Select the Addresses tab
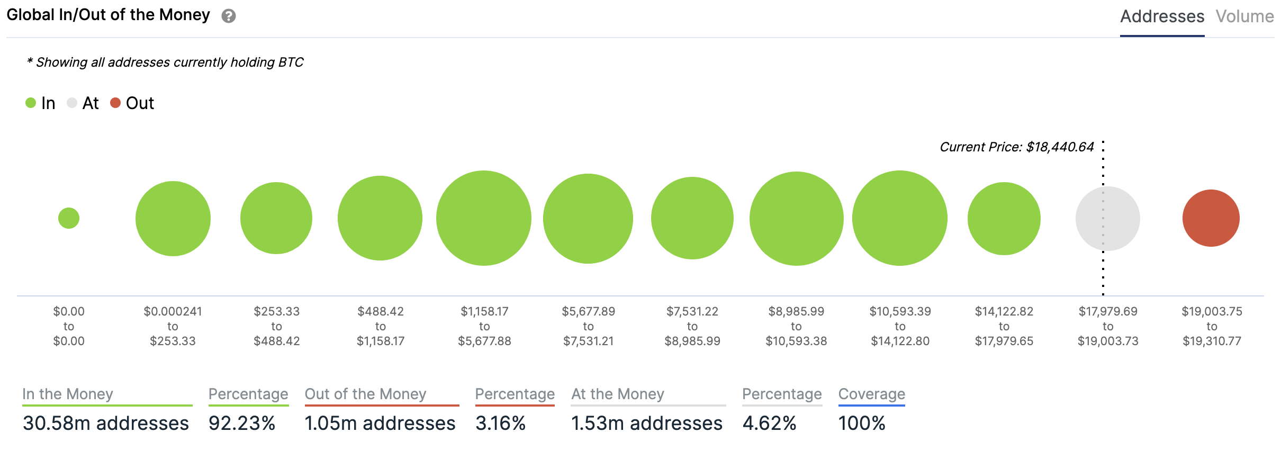 point(1162,16)
